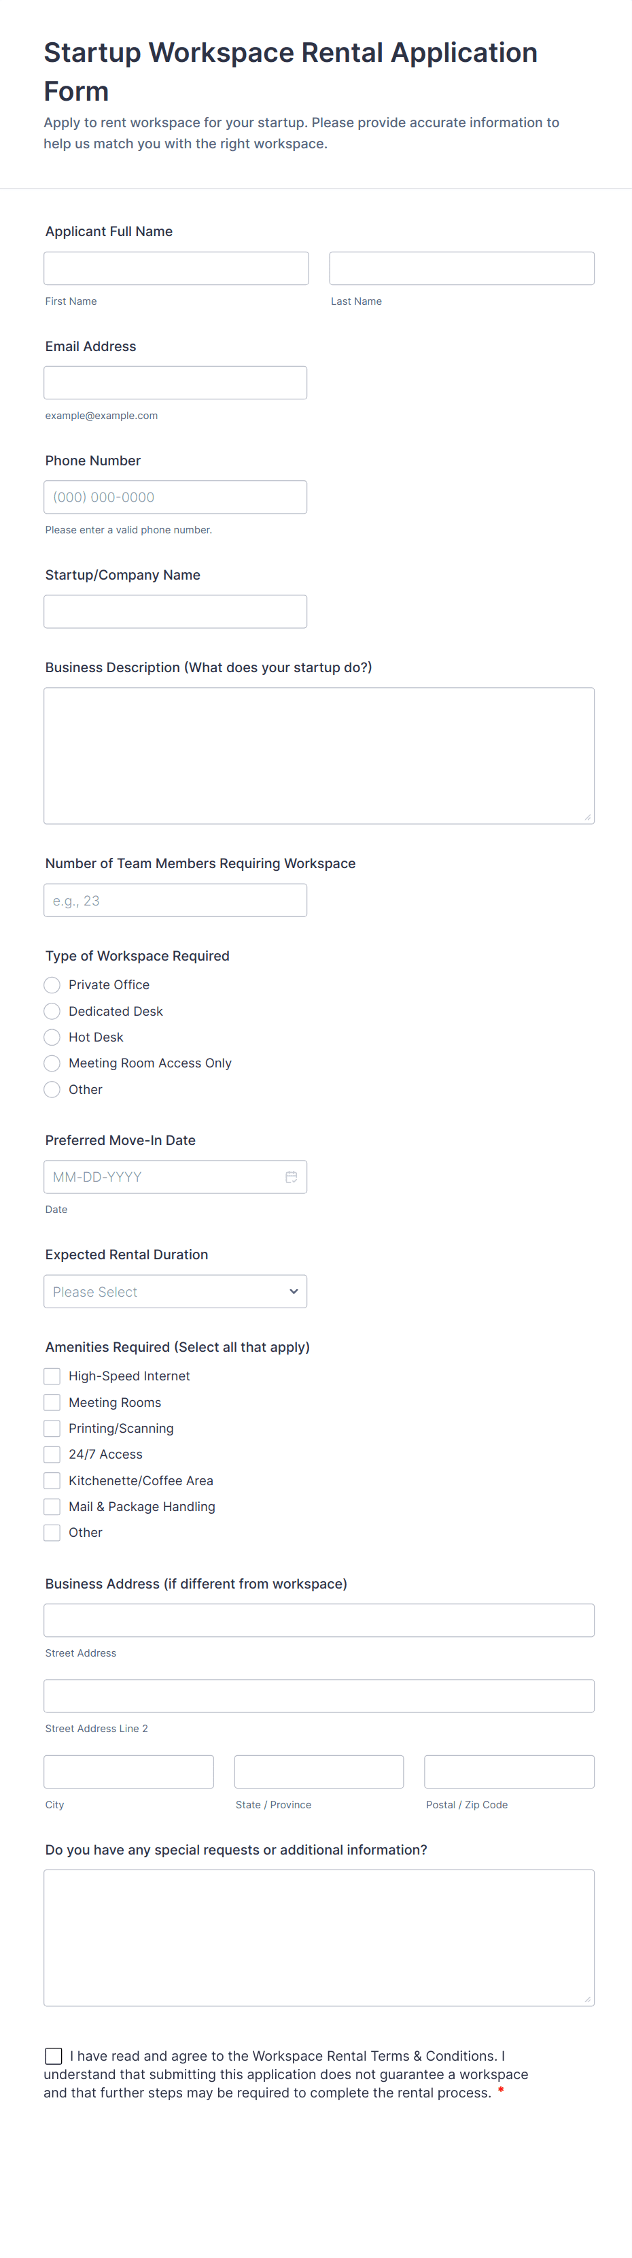Screen dimensions: 632x2258
Task: Check Mail & Package Handling amenity
Action: [52, 1506]
